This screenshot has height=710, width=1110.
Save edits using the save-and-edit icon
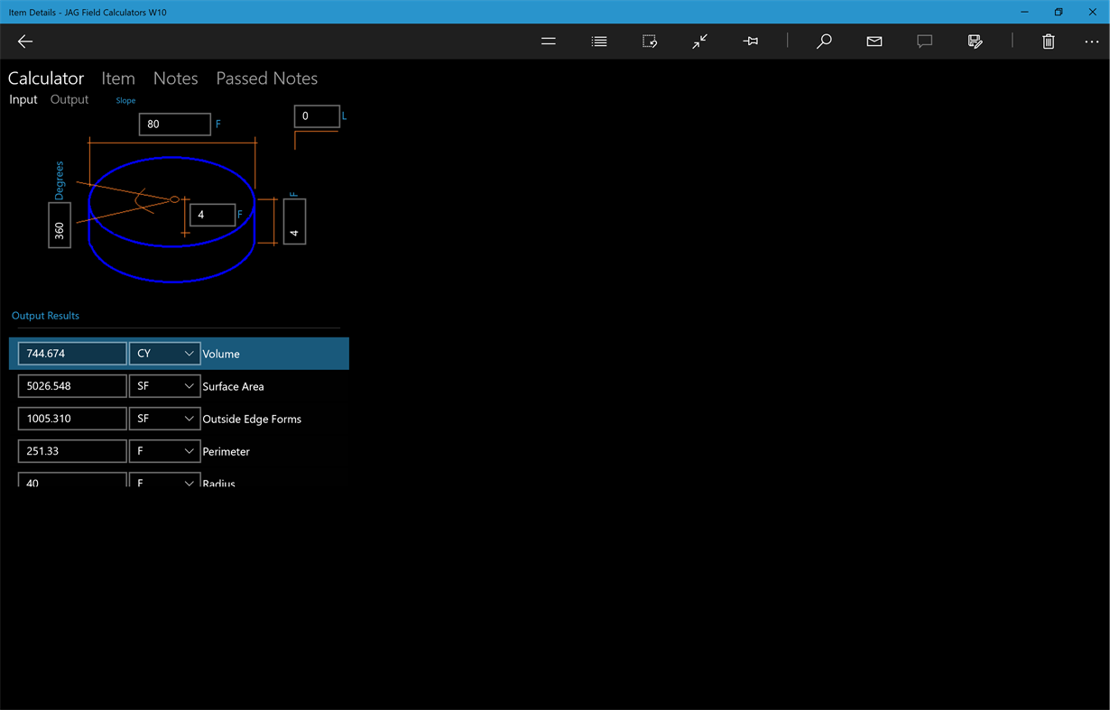pyautogui.click(x=975, y=41)
